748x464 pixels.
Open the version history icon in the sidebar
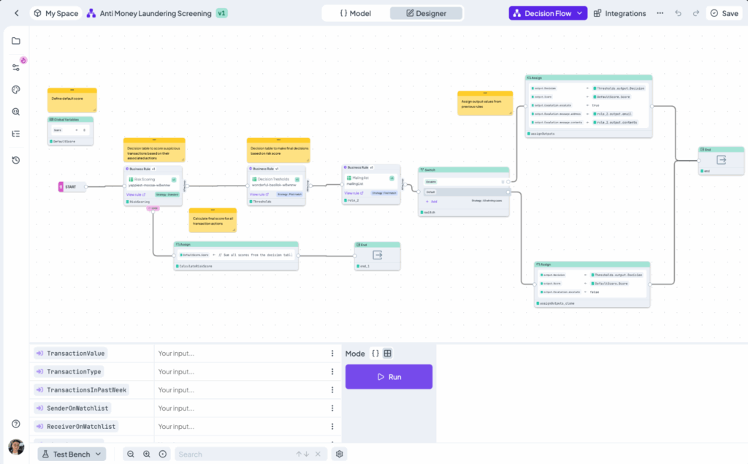coord(16,159)
